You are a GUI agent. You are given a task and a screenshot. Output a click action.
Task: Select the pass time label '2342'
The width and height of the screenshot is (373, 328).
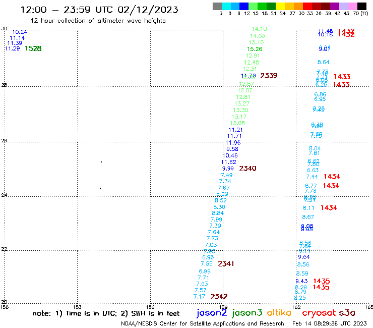click(x=219, y=297)
